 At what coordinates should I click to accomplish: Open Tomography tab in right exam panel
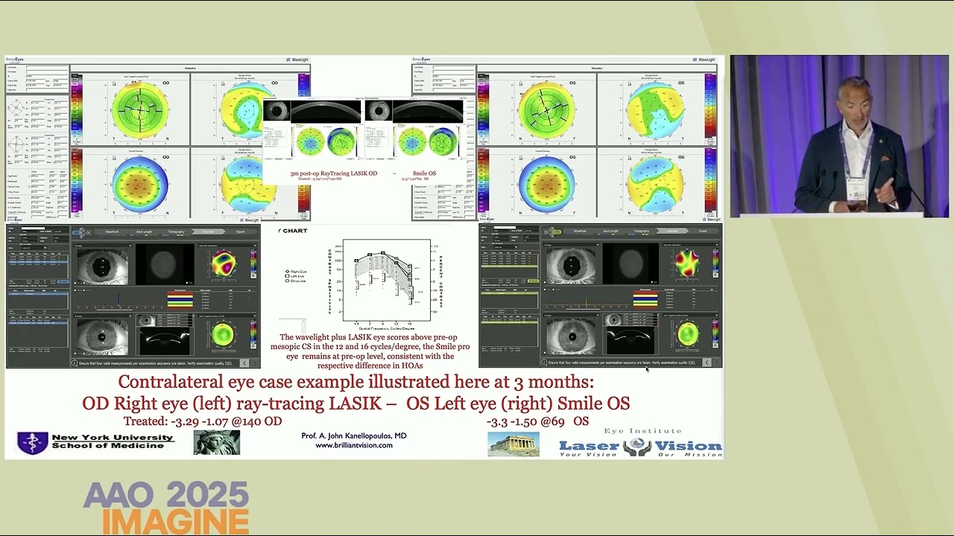click(642, 231)
